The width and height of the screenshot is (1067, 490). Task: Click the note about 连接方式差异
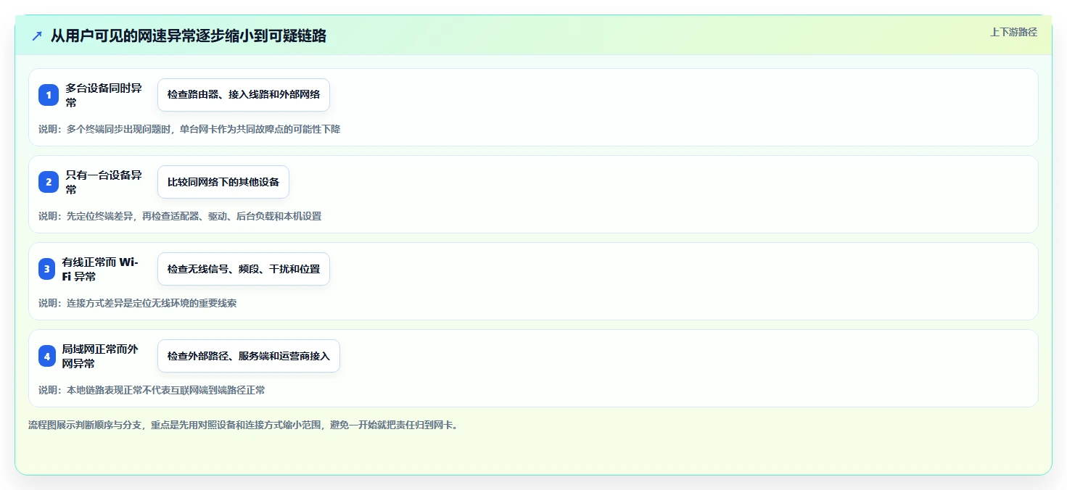point(138,303)
